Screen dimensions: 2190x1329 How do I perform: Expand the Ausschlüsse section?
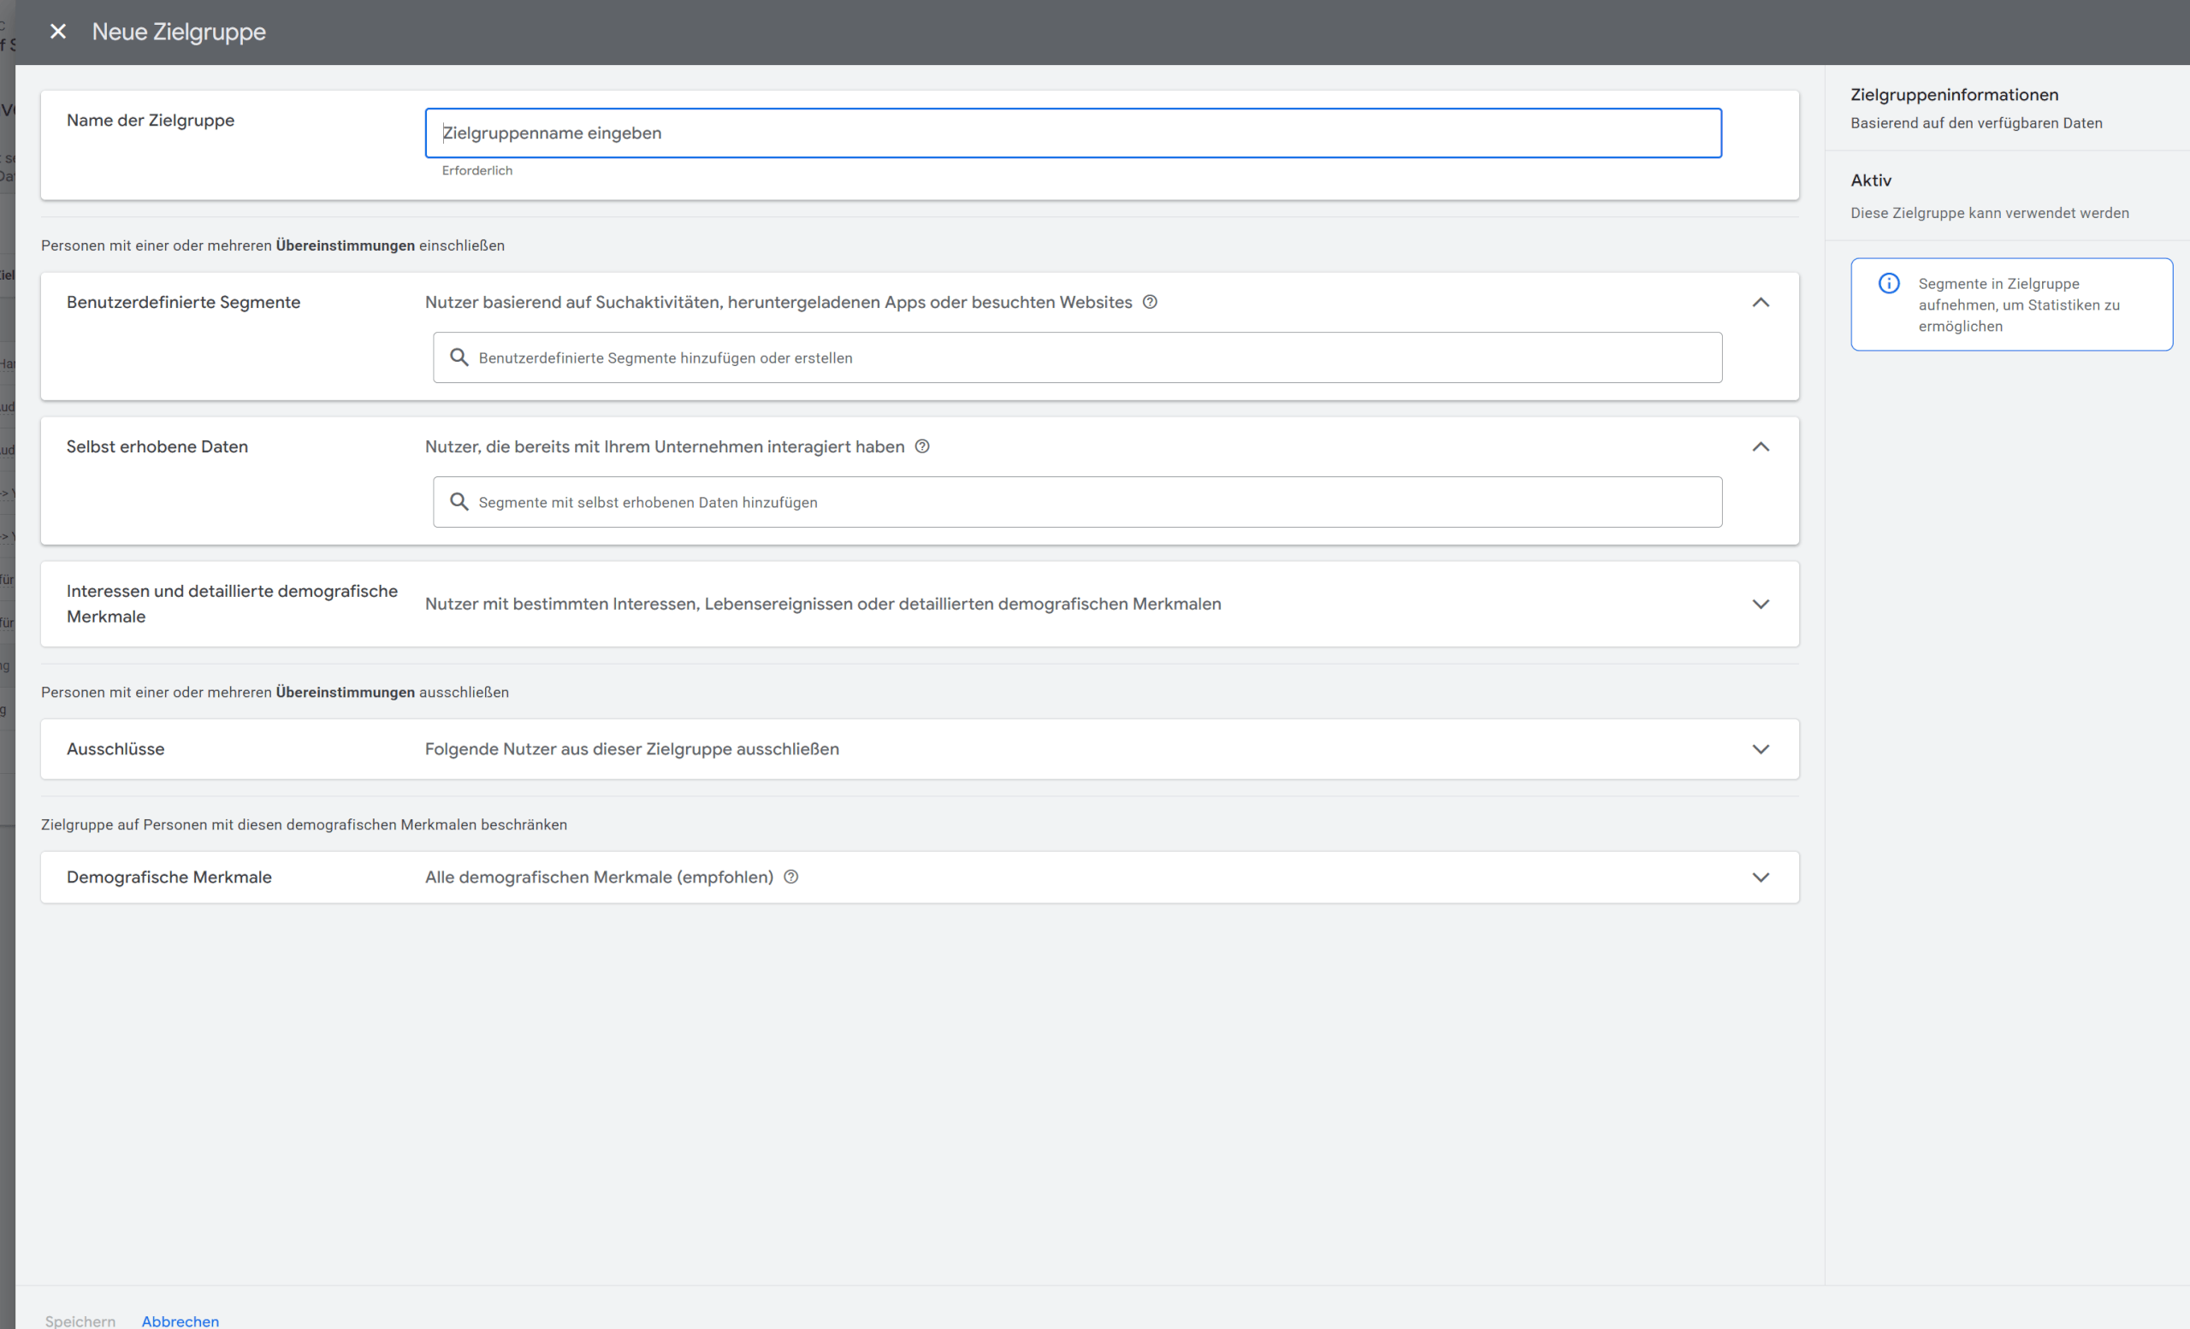1761,749
